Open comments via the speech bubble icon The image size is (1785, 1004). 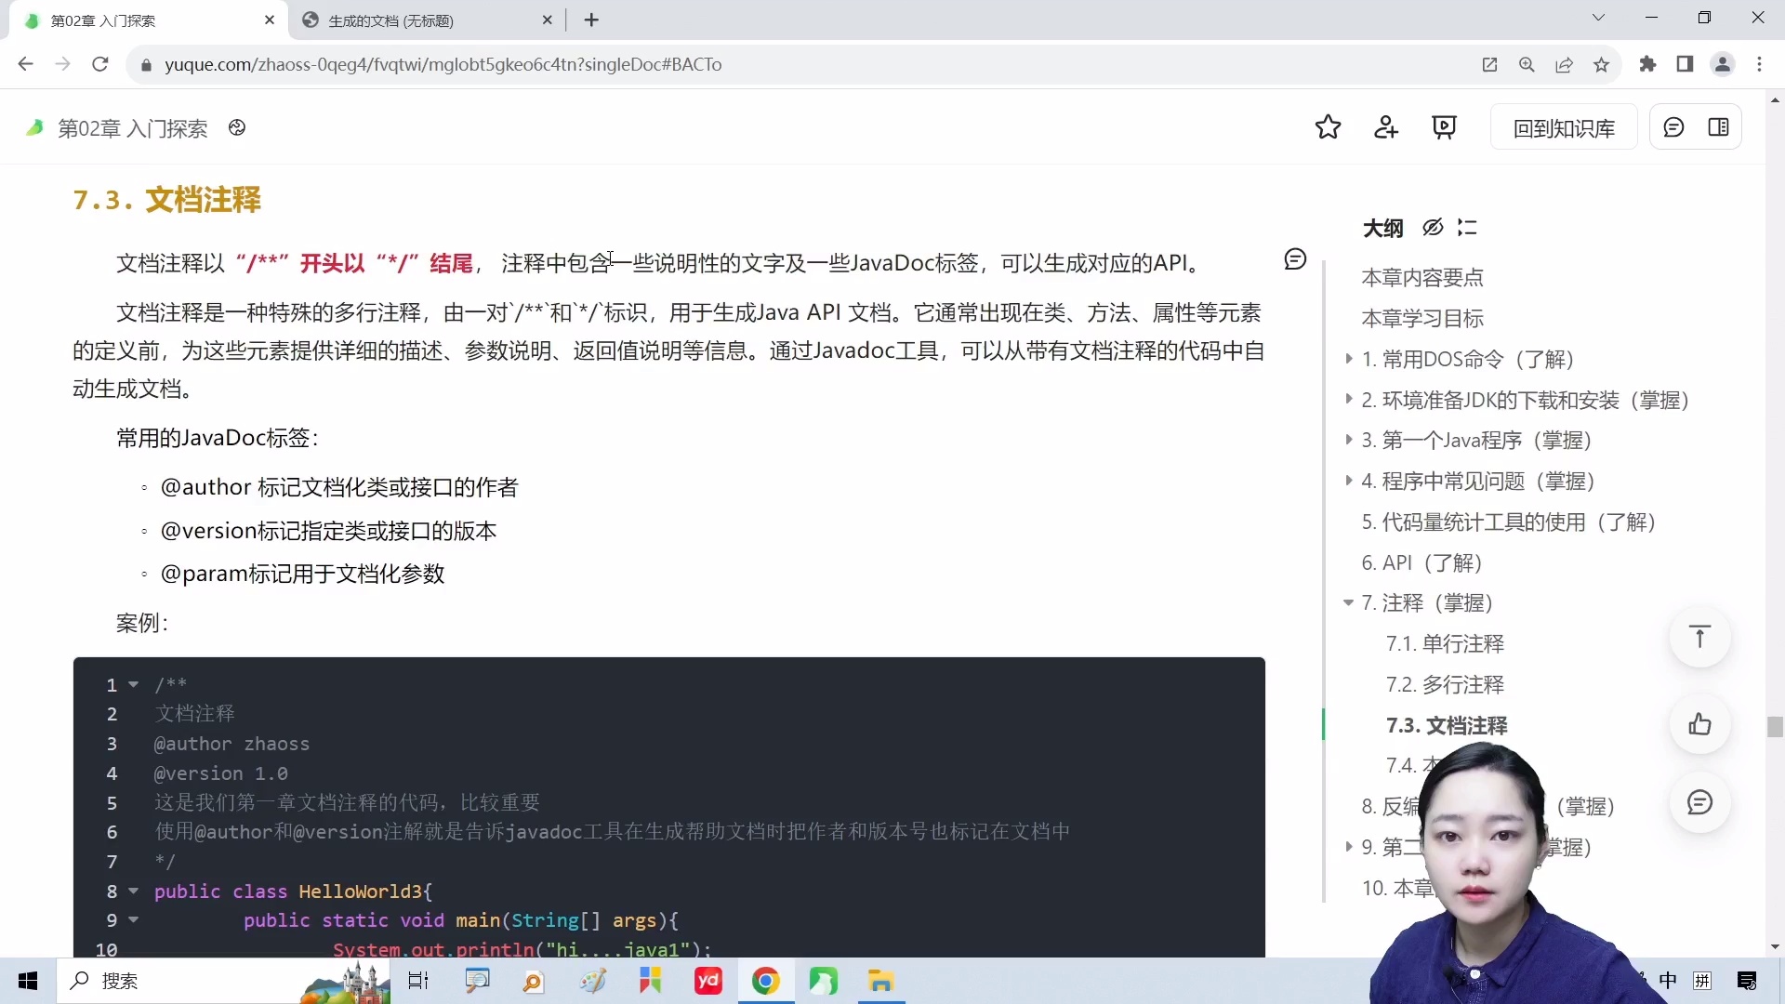1674,126
